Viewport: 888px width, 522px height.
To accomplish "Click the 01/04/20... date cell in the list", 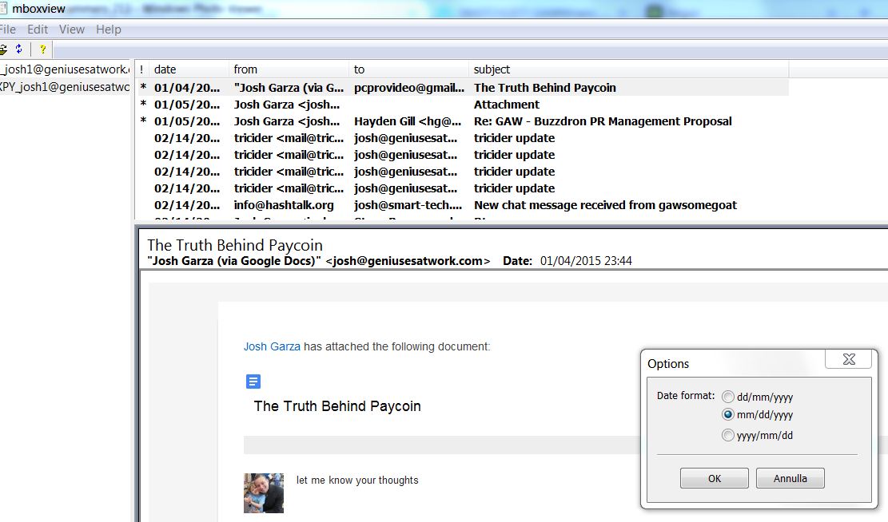I will pyautogui.click(x=187, y=88).
